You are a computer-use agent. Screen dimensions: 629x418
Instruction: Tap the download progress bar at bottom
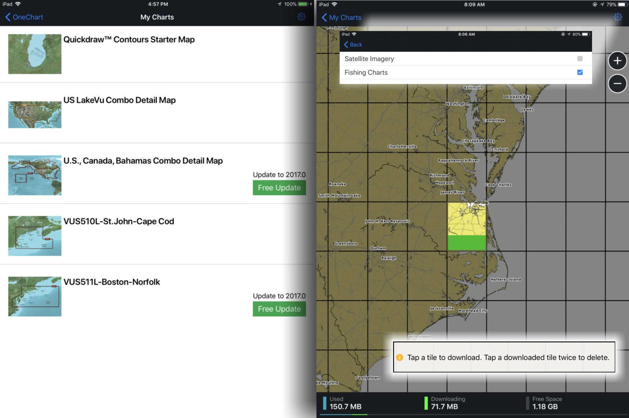point(474,414)
